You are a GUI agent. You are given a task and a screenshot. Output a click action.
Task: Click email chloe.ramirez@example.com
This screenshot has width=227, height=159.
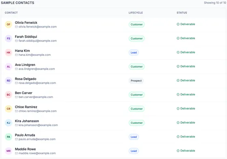(x=37, y=111)
